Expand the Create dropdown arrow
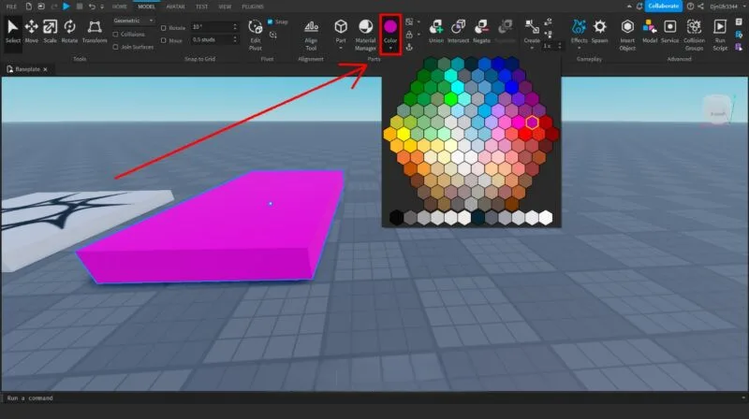The height and width of the screenshot is (419, 749). pos(532,48)
